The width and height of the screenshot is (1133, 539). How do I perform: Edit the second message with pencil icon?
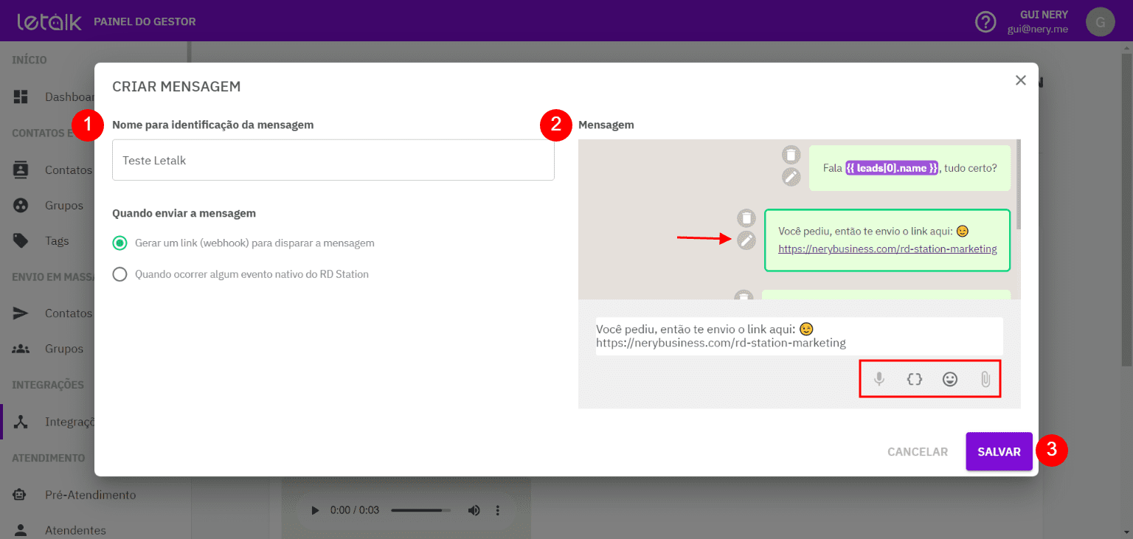[746, 240]
